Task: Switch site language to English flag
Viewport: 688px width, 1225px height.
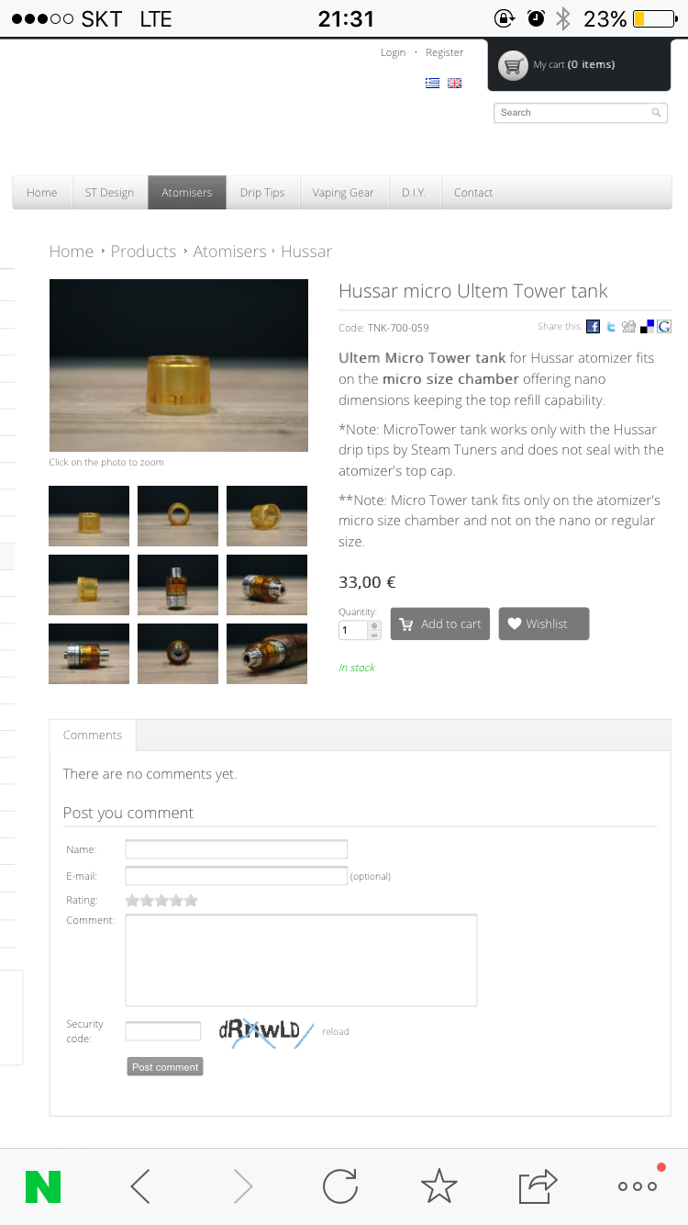Action: click(x=454, y=83)
